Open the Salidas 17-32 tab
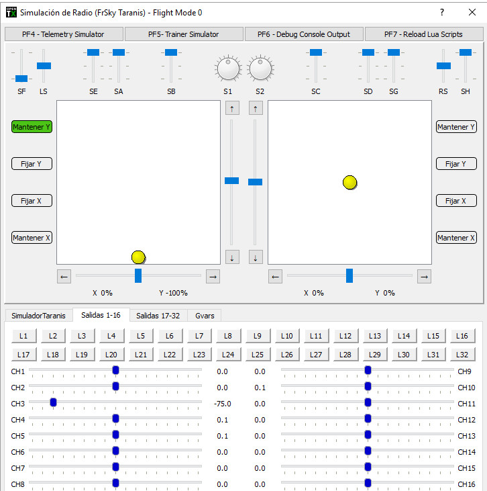This screenshot has width=487, height=491. coord(158,315)
